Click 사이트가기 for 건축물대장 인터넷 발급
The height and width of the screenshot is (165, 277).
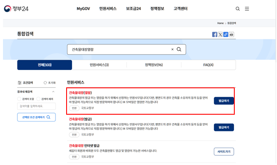tap(224, 152)
